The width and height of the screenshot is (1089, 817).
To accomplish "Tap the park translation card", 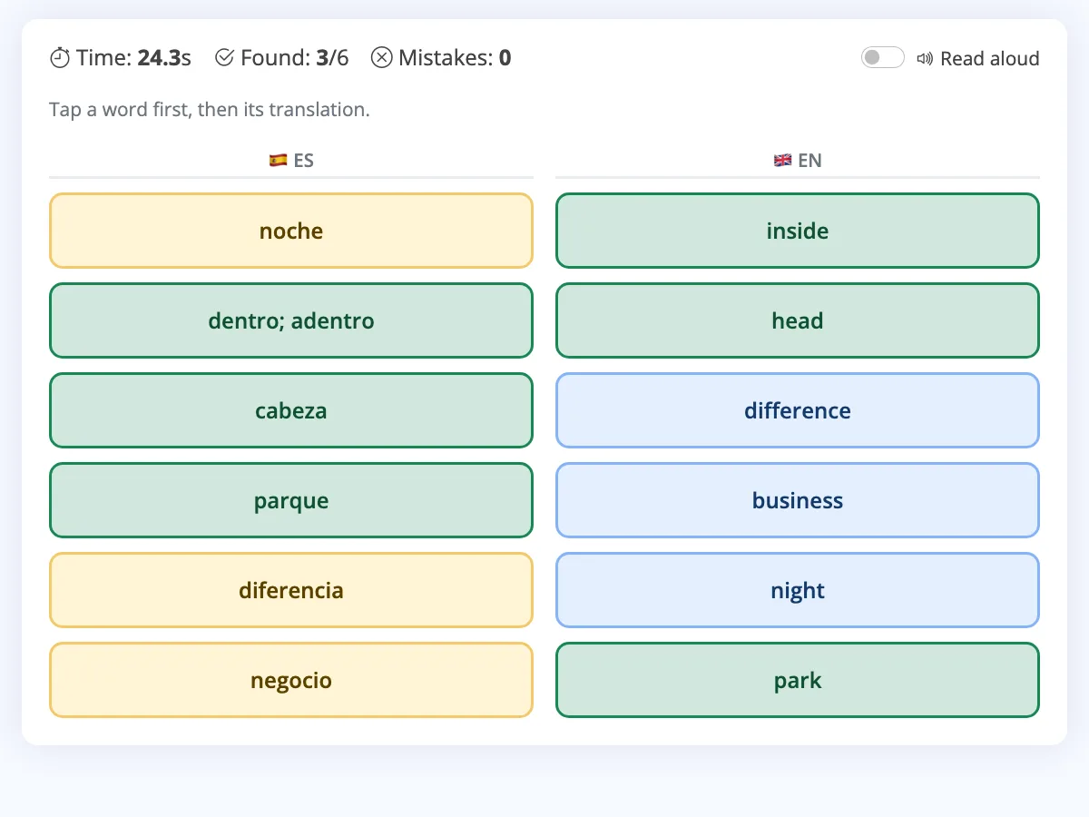I will point(798,680).
